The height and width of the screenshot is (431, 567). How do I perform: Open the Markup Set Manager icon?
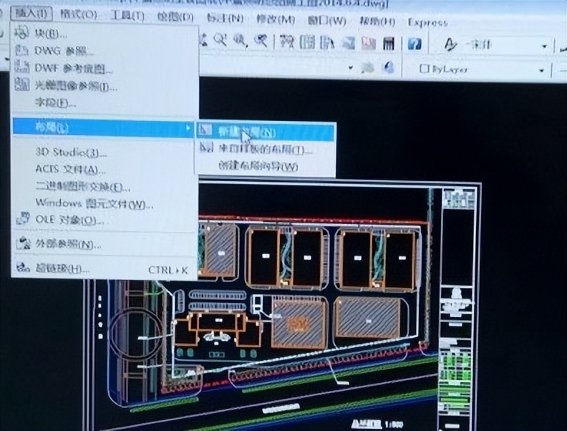click(368, 44)
